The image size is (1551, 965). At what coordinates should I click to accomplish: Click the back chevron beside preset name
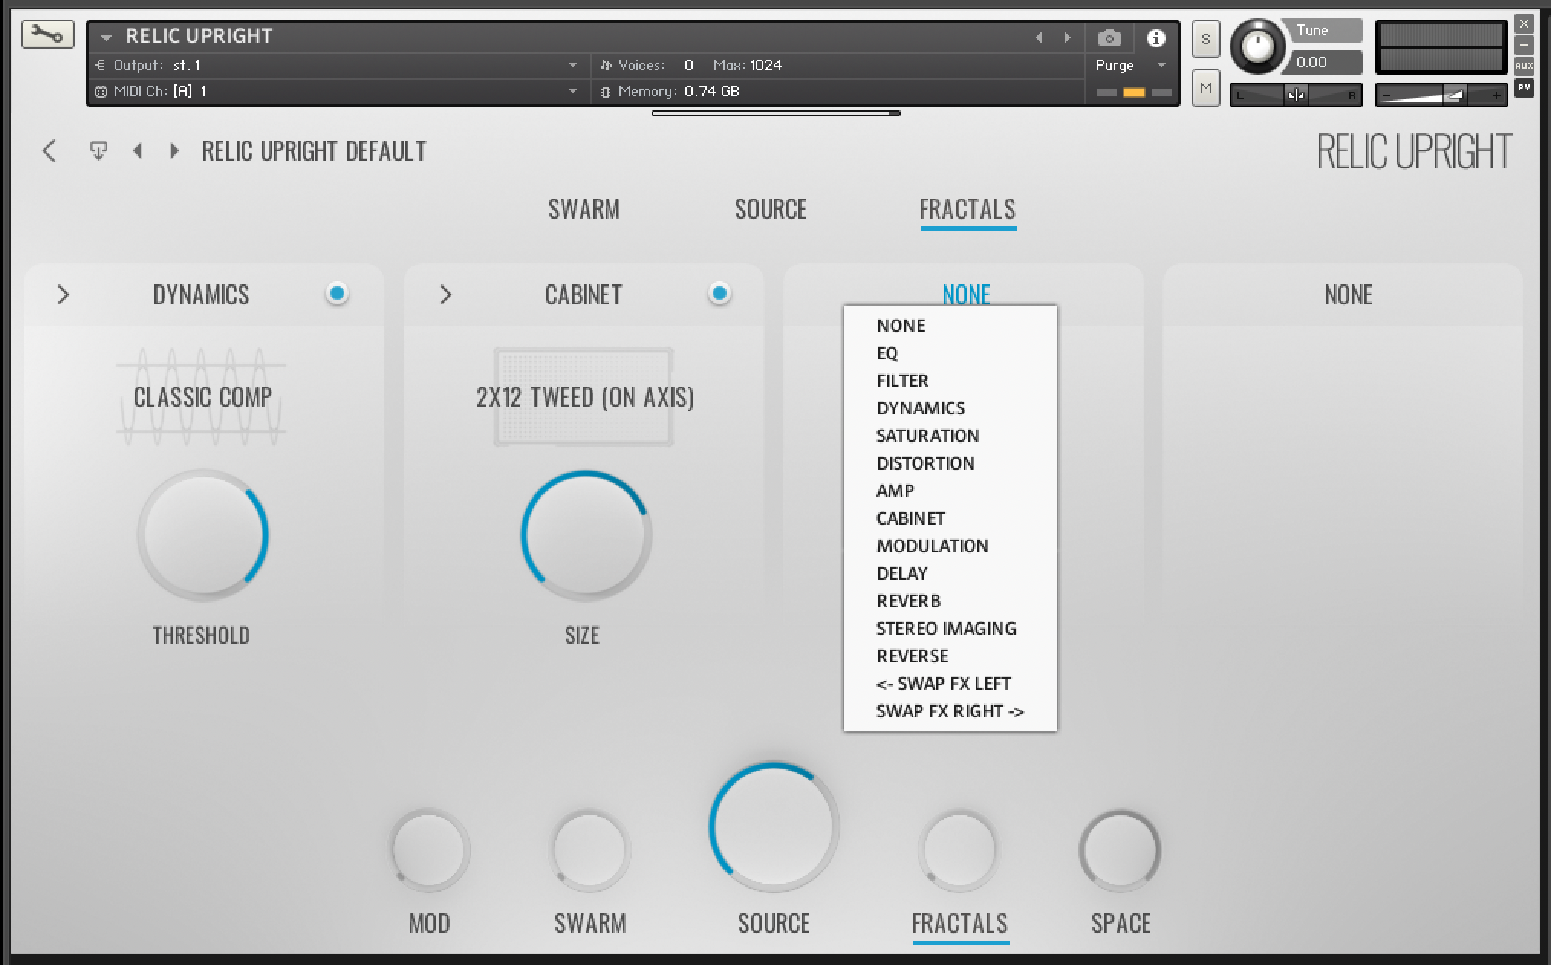click(x=49, y=151)
